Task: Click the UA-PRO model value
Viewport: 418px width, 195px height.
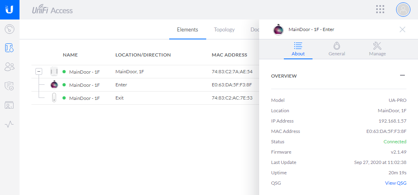Action: click(x=397, y=100)
